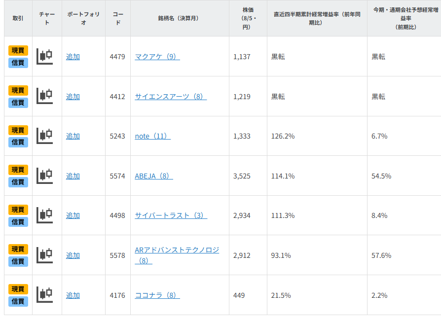The image size is (441, 322).
Task: Add サイエンスアーツ to portfolio via 追加
Action: coord(73,97)
